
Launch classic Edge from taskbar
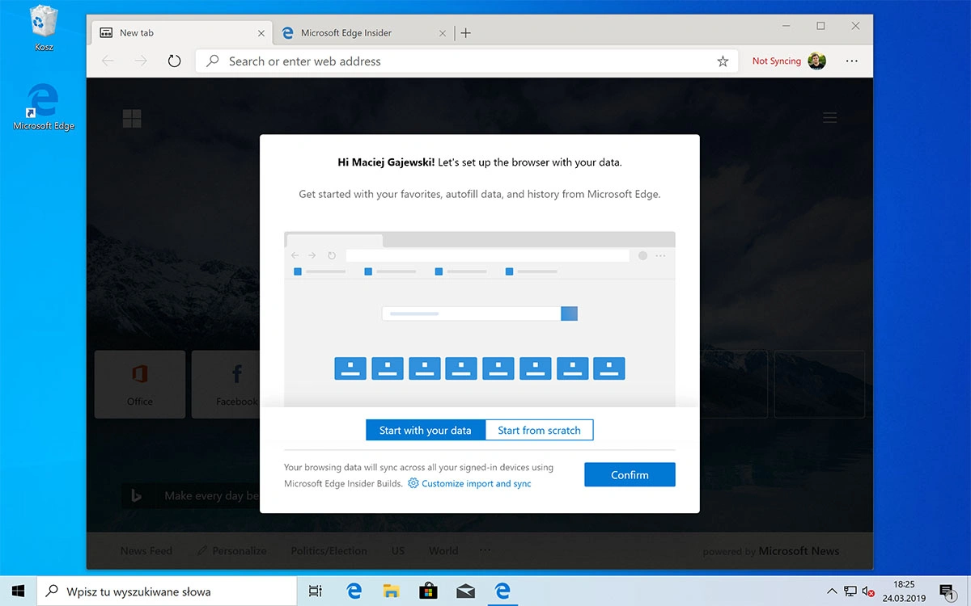pos(354,591)
